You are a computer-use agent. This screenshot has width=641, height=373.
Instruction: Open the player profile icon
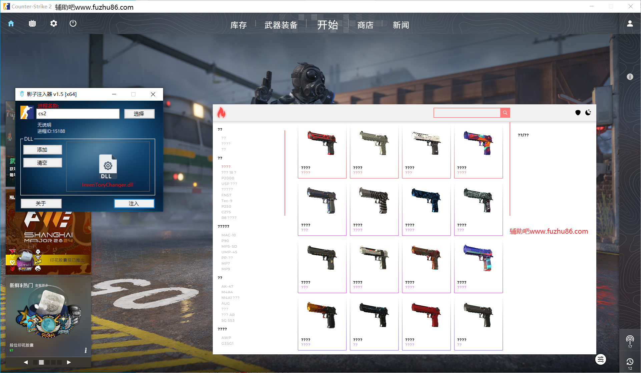(x=630, y=24)
